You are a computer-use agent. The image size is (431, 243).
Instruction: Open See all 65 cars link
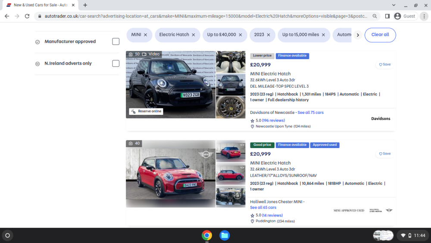[263, 208]
